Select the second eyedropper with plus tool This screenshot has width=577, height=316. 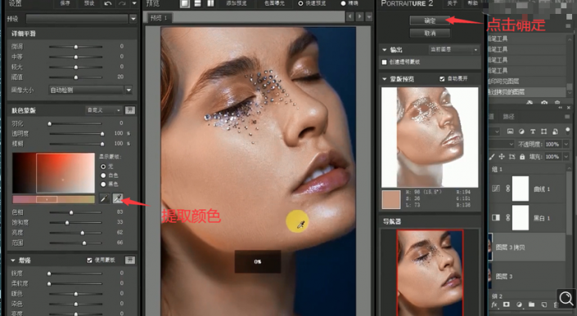pyautogui.click(x=117, y=198)
